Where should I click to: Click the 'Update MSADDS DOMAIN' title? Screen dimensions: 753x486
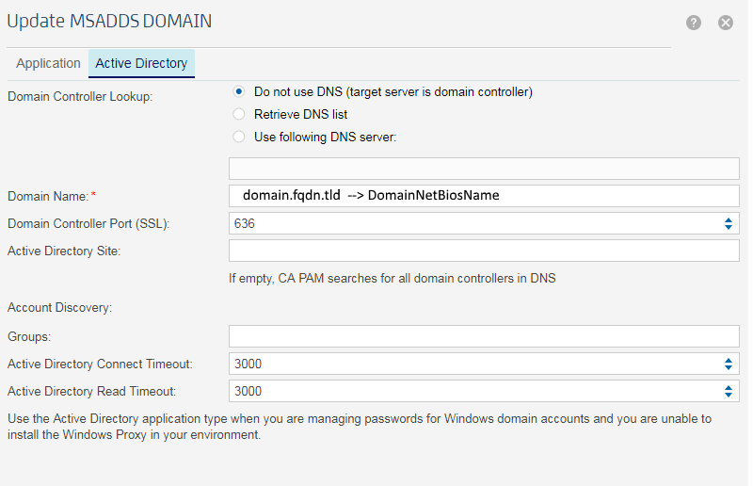[109, 21]
